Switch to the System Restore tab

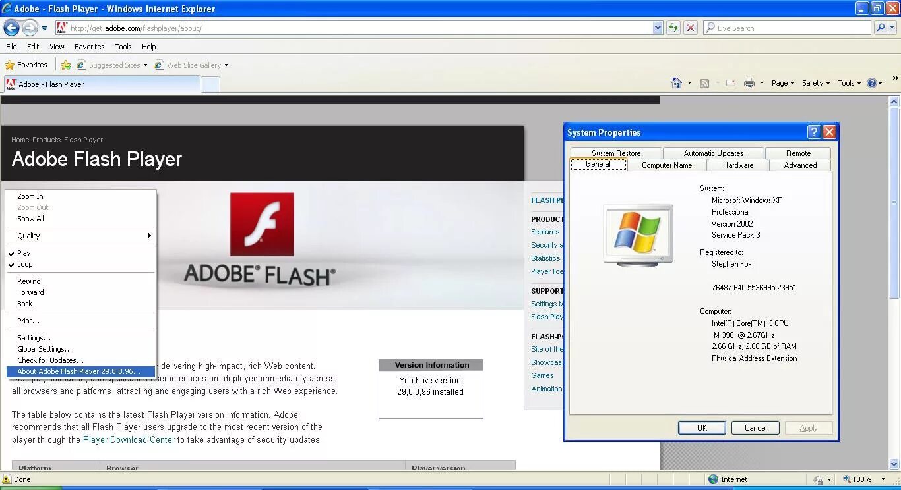coord(616,153)
